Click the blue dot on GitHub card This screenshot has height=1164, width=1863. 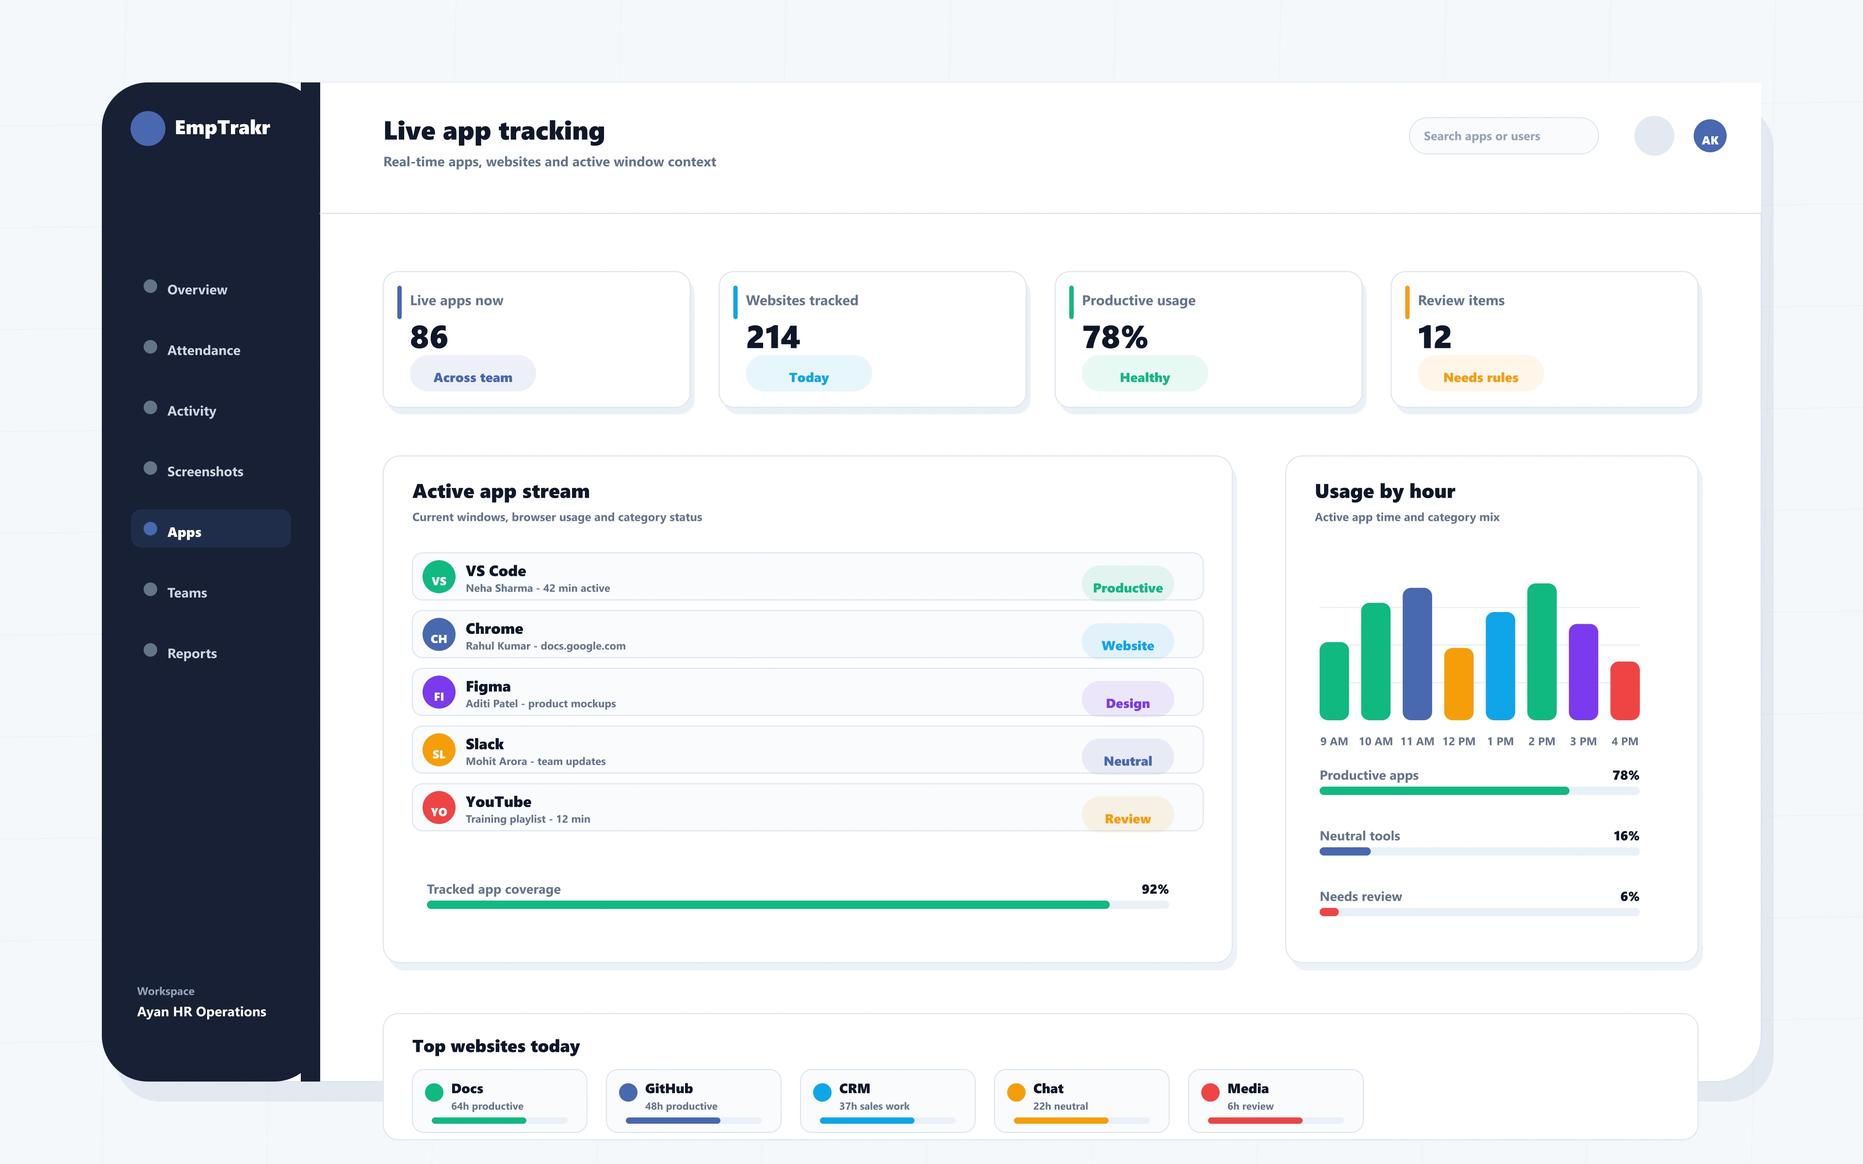[628, 1092]
